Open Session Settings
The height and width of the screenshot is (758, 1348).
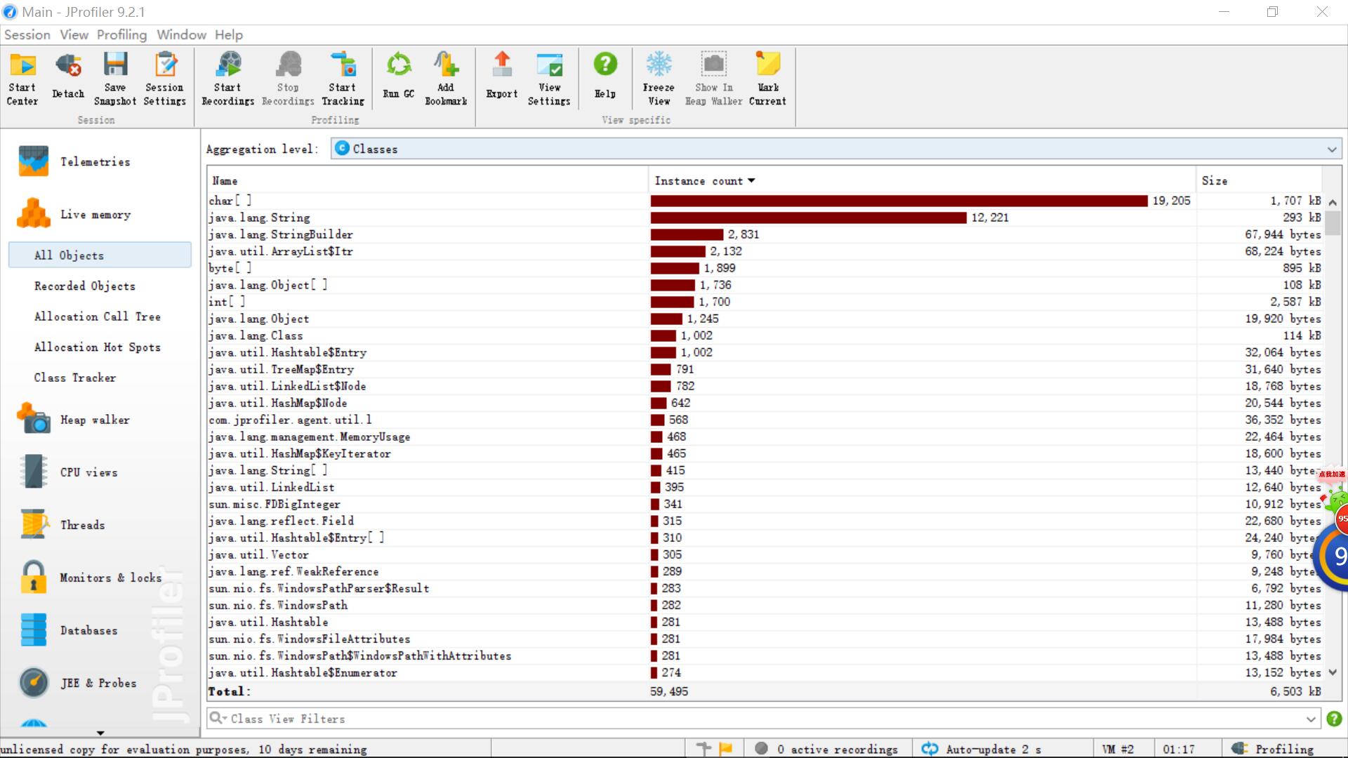tap(165, 79)
